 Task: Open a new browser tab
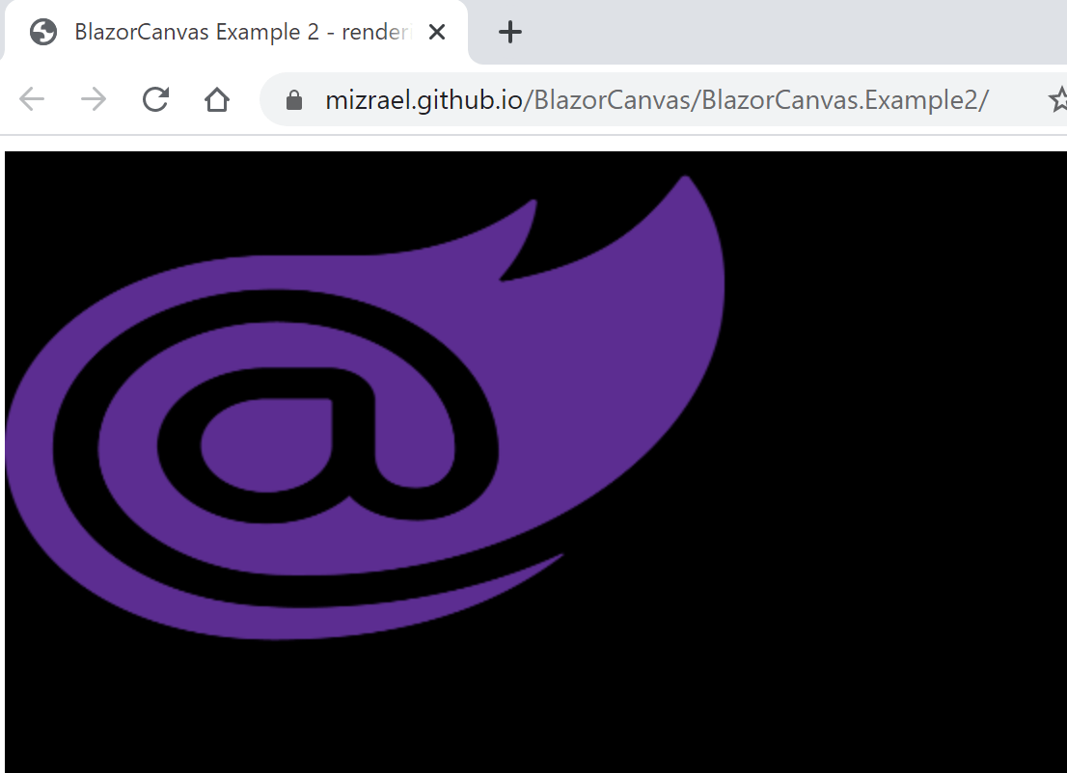509,31
